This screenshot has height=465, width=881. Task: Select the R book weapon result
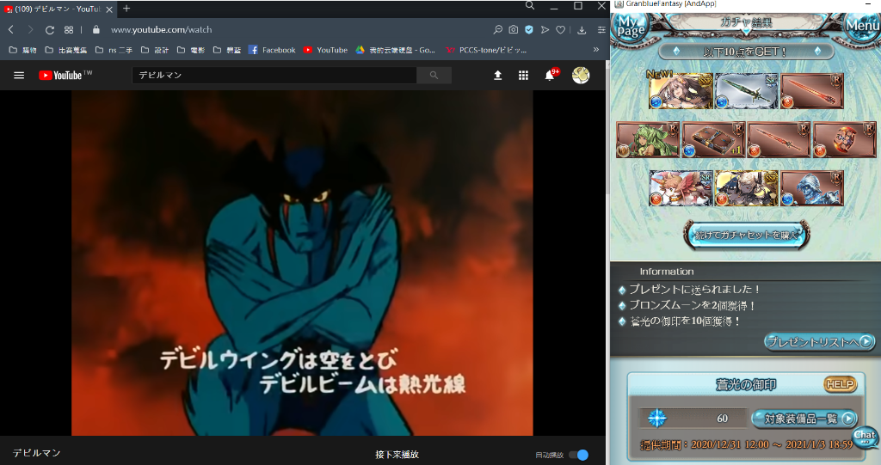(x=713, y=140)
